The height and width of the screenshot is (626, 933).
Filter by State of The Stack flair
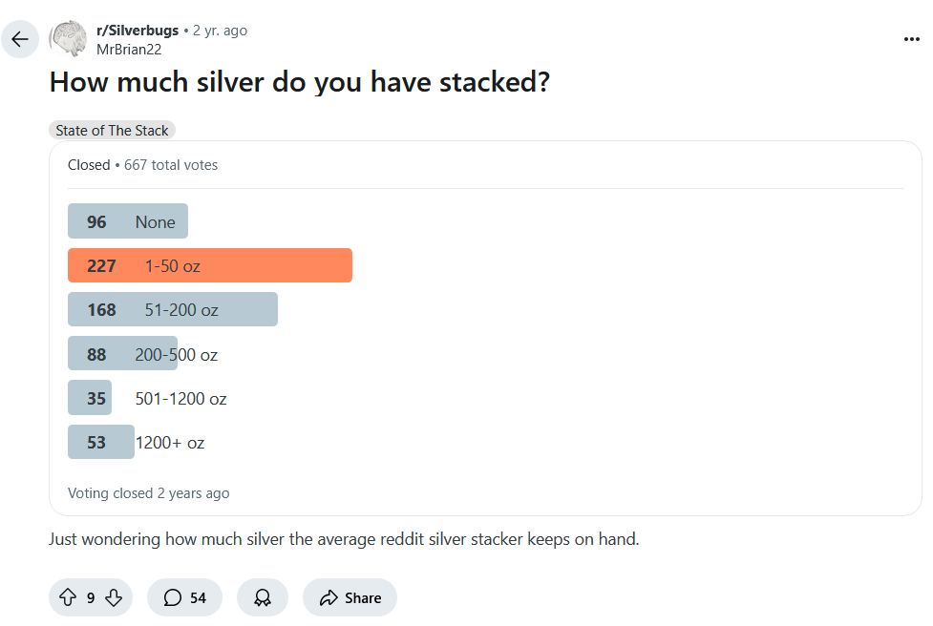(112, 131)
